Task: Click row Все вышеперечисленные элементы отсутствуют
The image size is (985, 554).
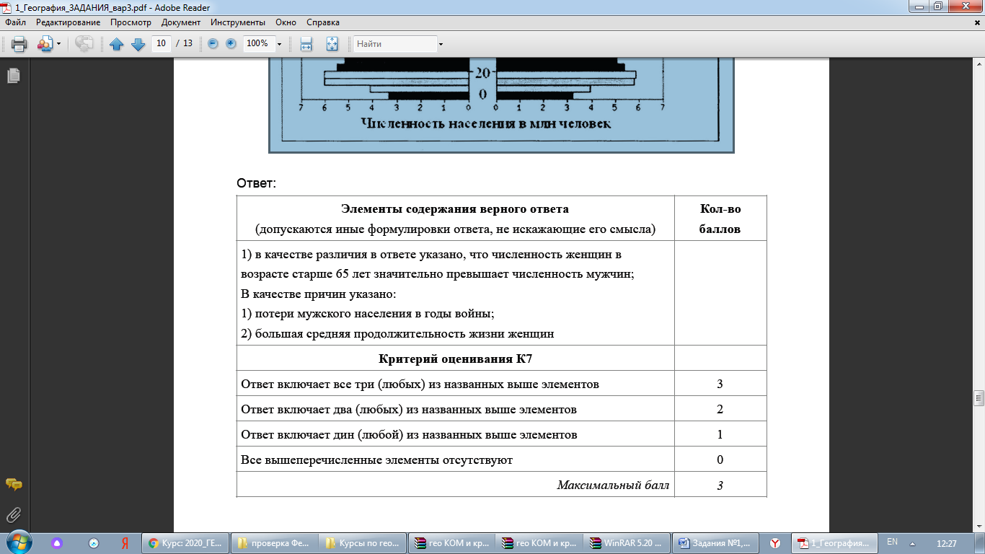Action: [455, 460]
